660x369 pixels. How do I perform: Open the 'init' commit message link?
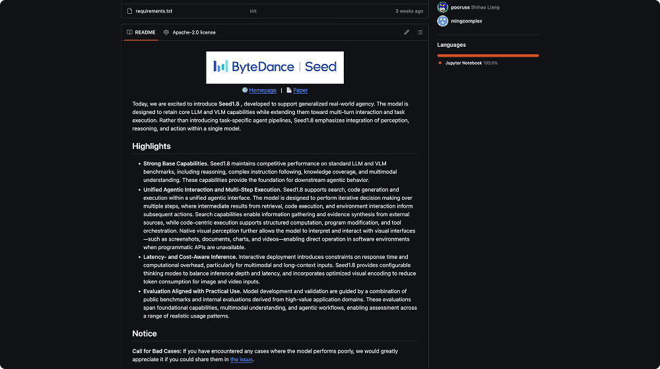(x=253, y=11)
